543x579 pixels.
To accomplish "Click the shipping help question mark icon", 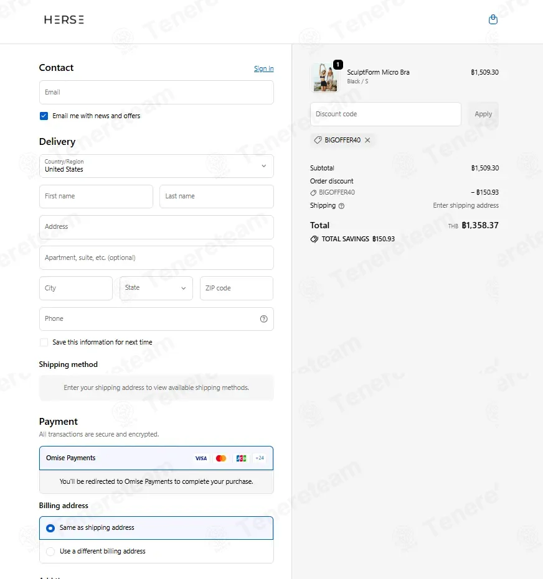I will [x=341, y=206].
